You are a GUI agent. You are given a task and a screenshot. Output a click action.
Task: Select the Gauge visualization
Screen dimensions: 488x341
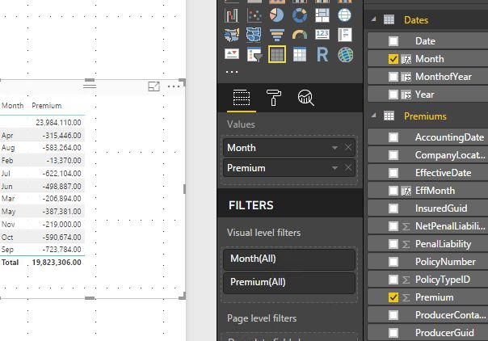pyautogui.click(x=300, y=35)
